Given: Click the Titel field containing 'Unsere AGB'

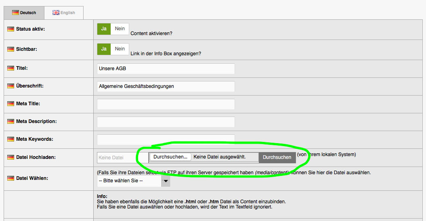Looking at the screenshot, I should pos(166,69).
